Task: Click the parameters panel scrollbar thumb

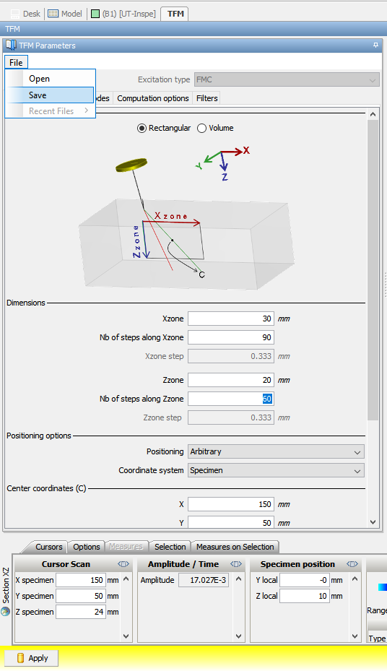Action: (373, 269)
